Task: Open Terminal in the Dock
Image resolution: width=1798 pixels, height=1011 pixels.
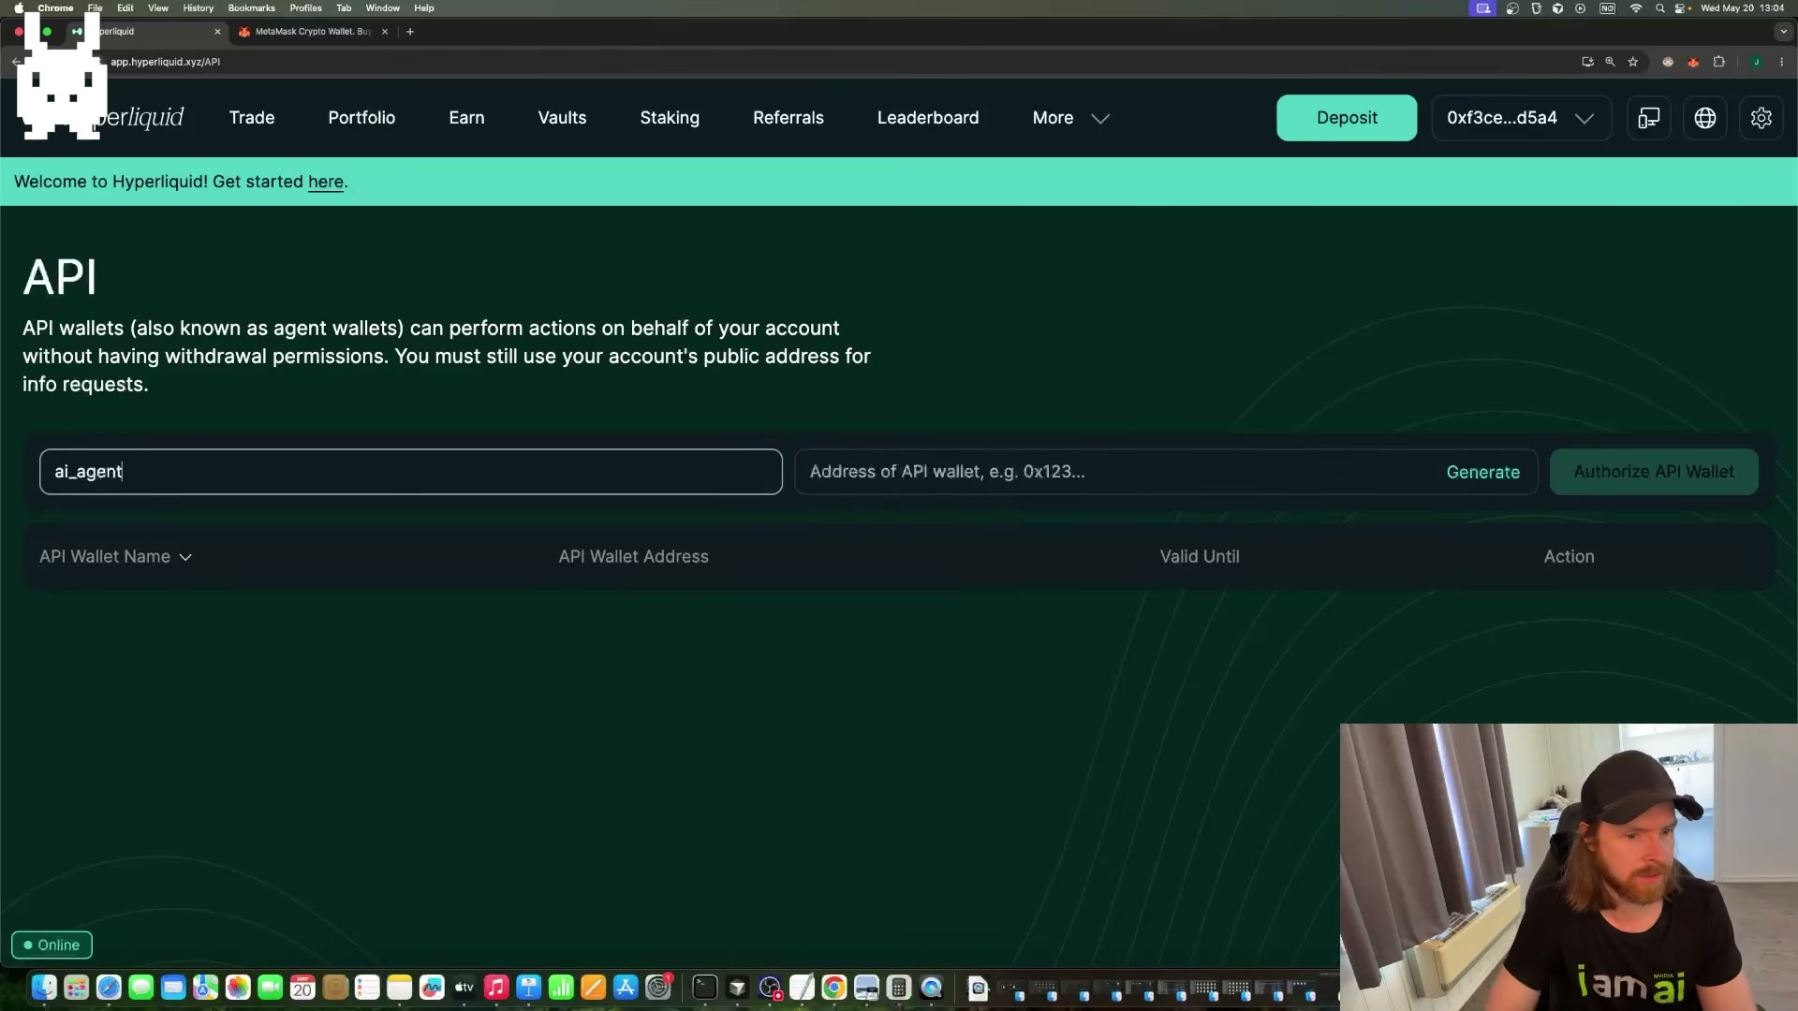Action: click(705, 988)
